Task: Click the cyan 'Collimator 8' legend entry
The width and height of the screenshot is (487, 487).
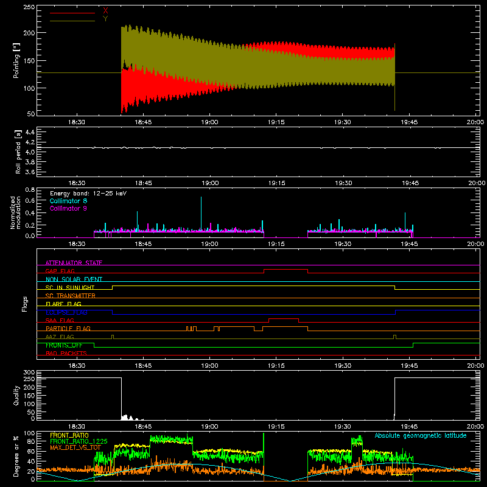Action: pos(68,201)
